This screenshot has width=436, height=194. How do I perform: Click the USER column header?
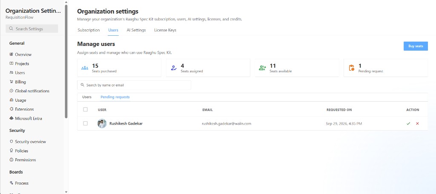click(102, 110)
